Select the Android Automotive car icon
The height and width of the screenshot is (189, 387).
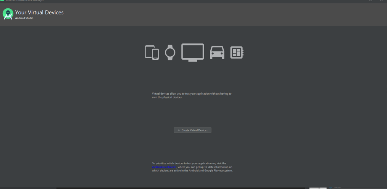tap(217, 52)
